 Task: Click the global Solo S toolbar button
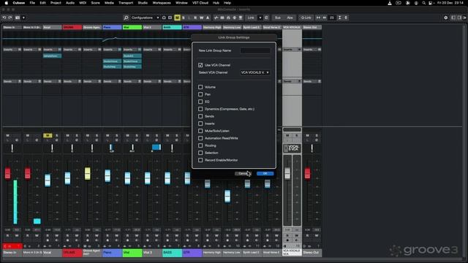click(x=184, y=18)
